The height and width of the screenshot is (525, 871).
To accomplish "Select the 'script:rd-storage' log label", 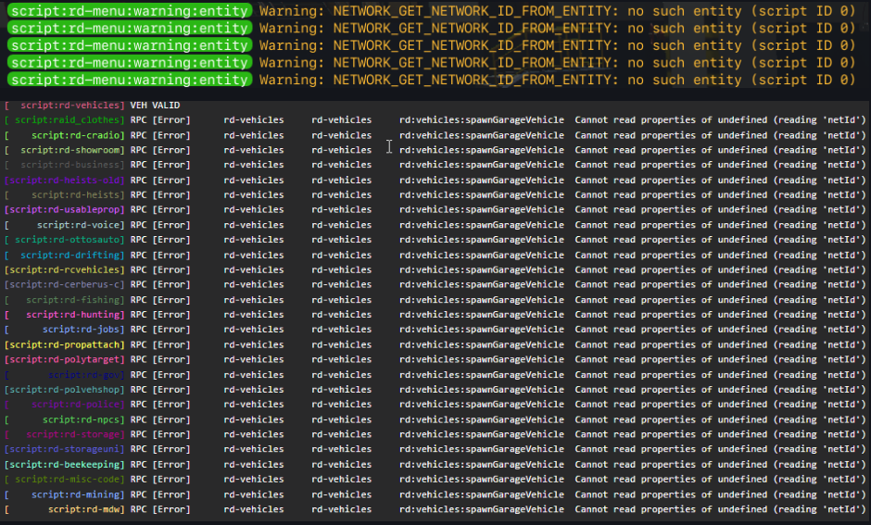I will pos(65,434).
